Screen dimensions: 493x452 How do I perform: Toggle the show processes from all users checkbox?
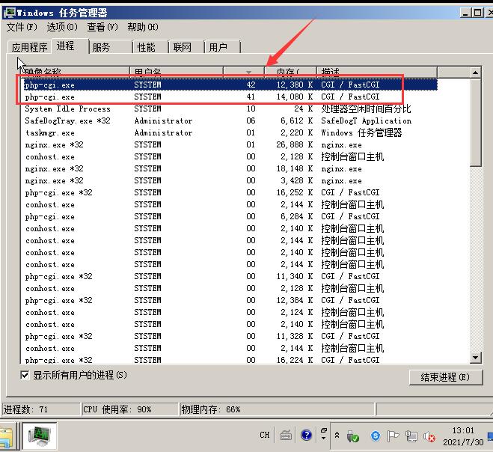click(x=25, y=375)
